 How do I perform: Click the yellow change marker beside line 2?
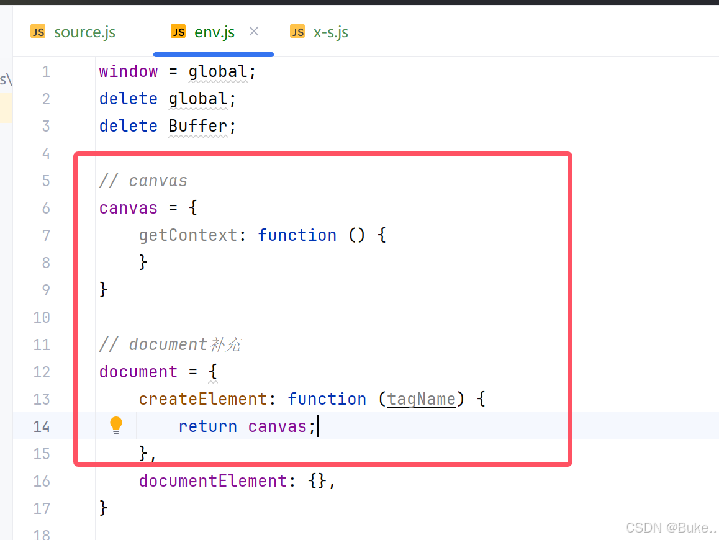point(6,107)
